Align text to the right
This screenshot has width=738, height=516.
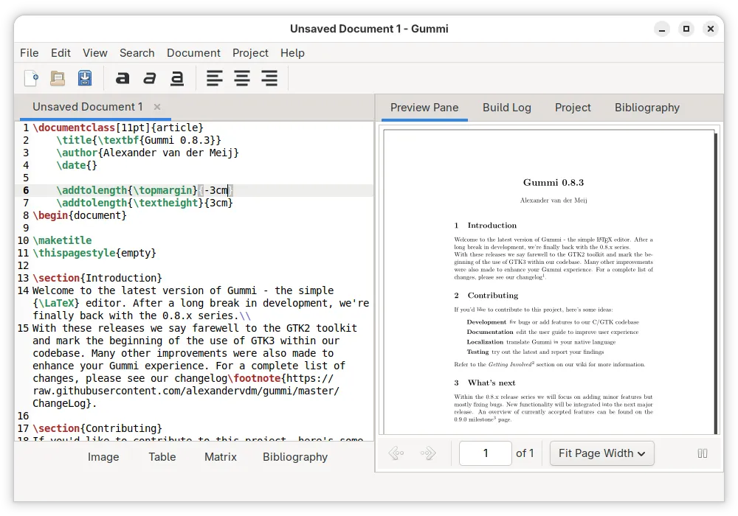pyautogui.click(x=269, y=78)
